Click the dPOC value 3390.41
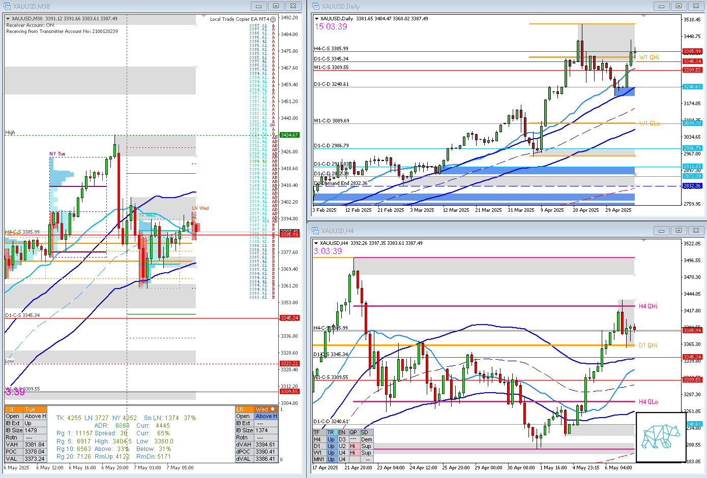The height and width of the screenshot is (478, 707). 266,452
